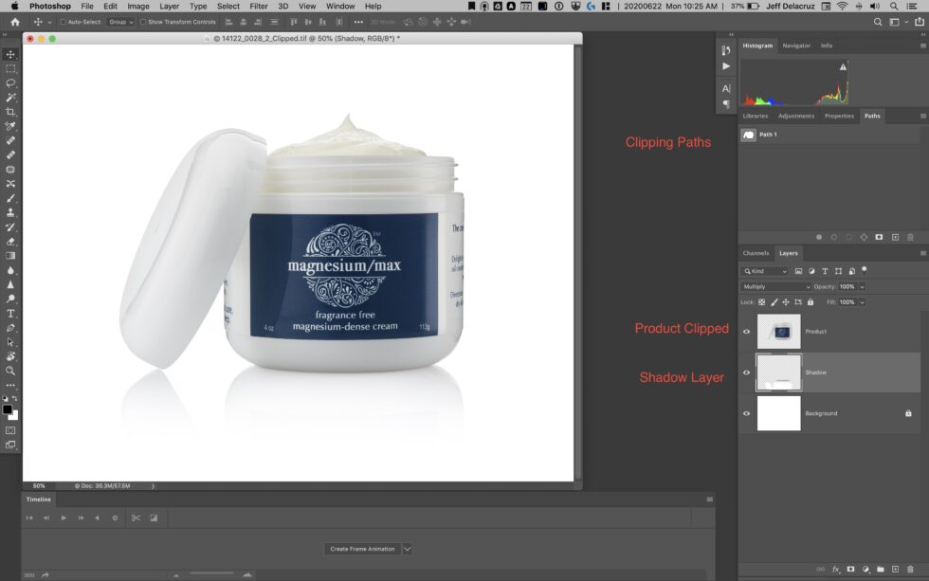929x581 pixels.
Task: Open the Filter menu
Action: pos(258,6)
